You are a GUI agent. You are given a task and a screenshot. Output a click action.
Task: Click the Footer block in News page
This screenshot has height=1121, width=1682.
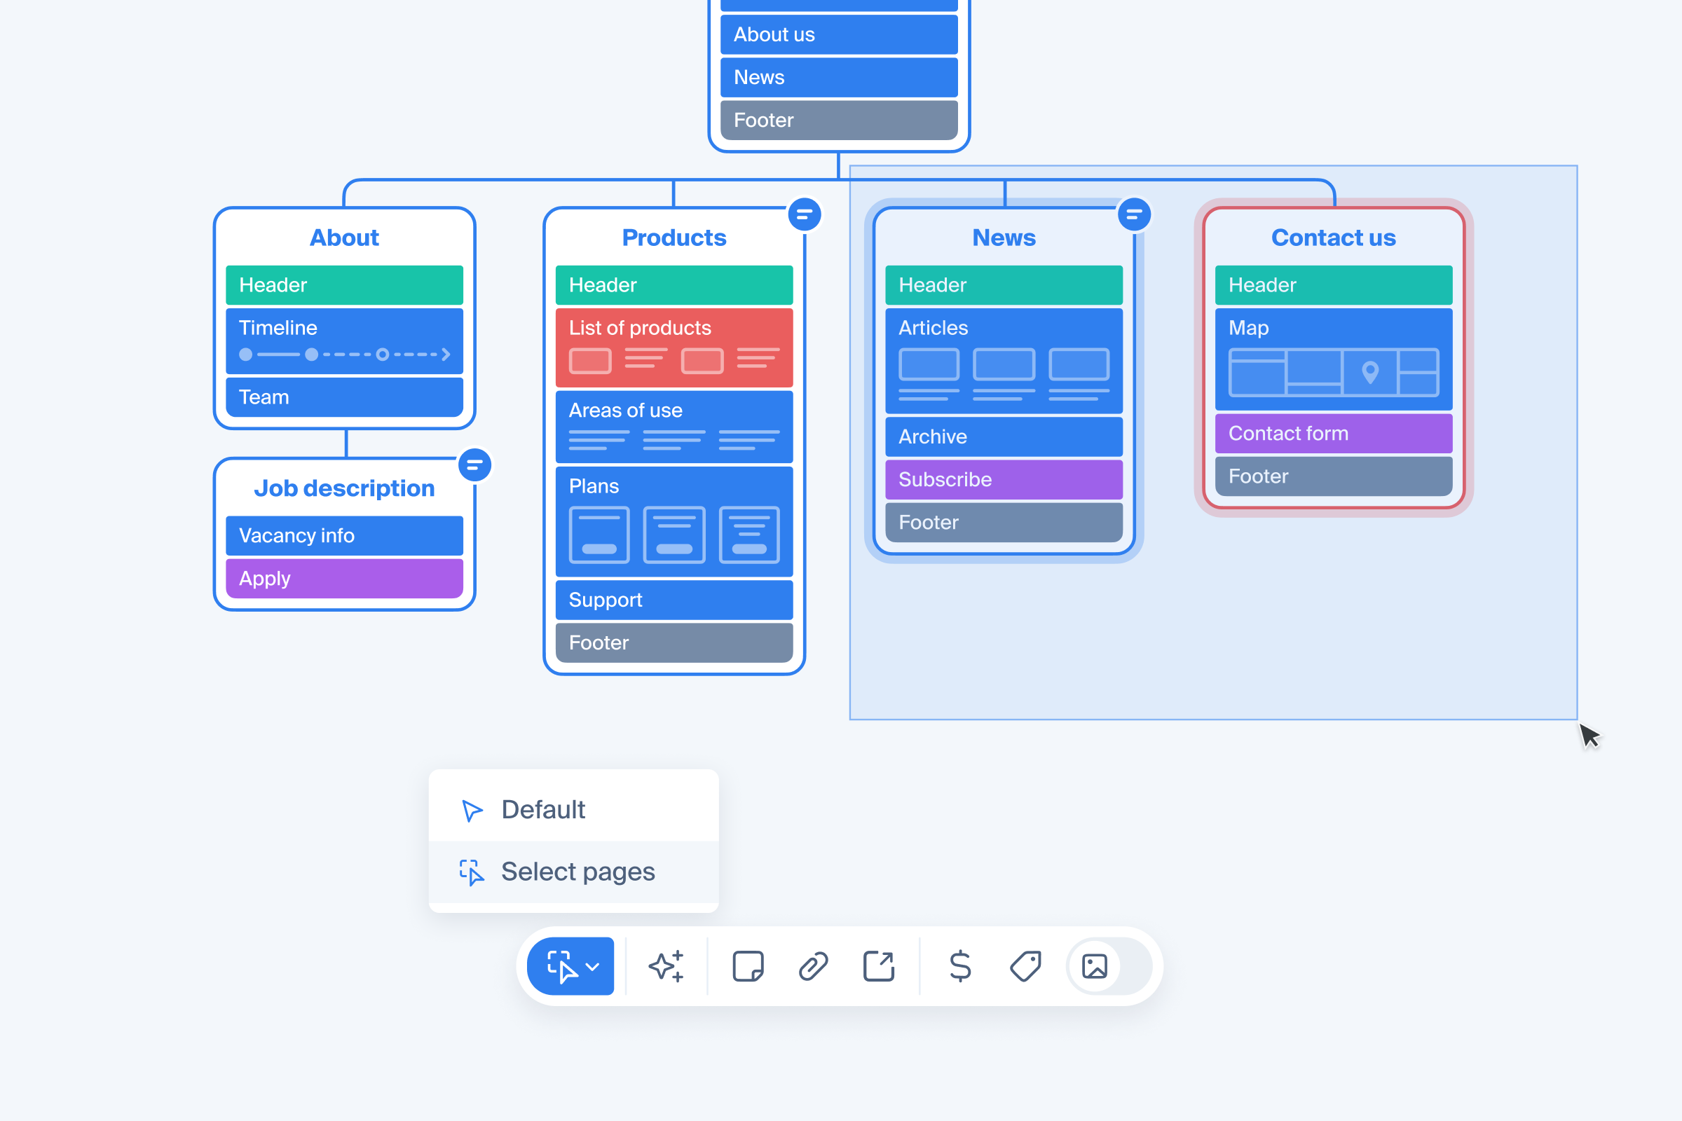(x=1004, y=523)
